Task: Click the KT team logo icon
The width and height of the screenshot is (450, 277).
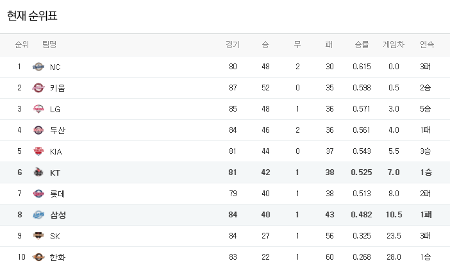Action: click(x=38, y=172)
